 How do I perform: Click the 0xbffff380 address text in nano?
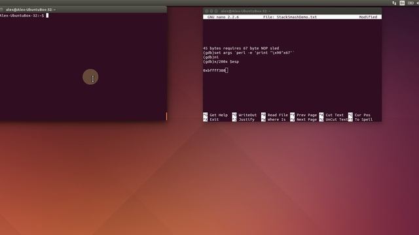click(x=214, y=70)
